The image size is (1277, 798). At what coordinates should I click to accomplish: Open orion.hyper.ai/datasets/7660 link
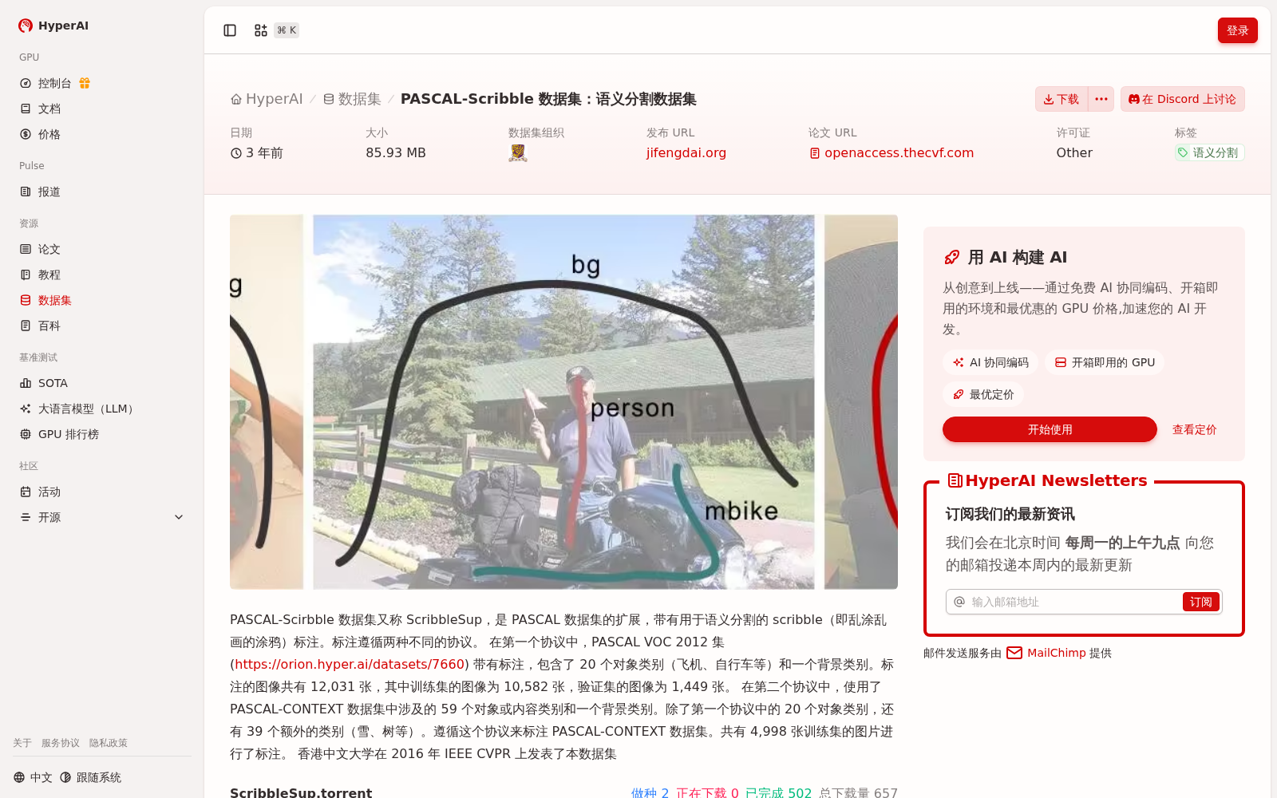click(350, 664)
